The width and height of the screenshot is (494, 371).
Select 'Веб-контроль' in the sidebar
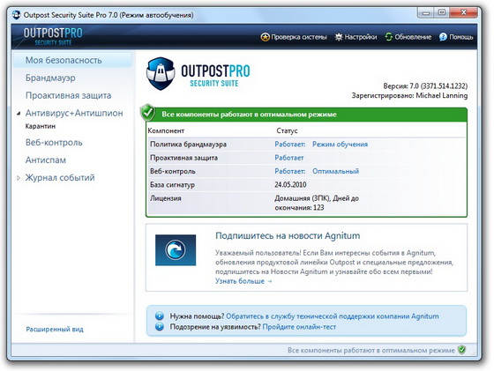(x=54, y=143)
